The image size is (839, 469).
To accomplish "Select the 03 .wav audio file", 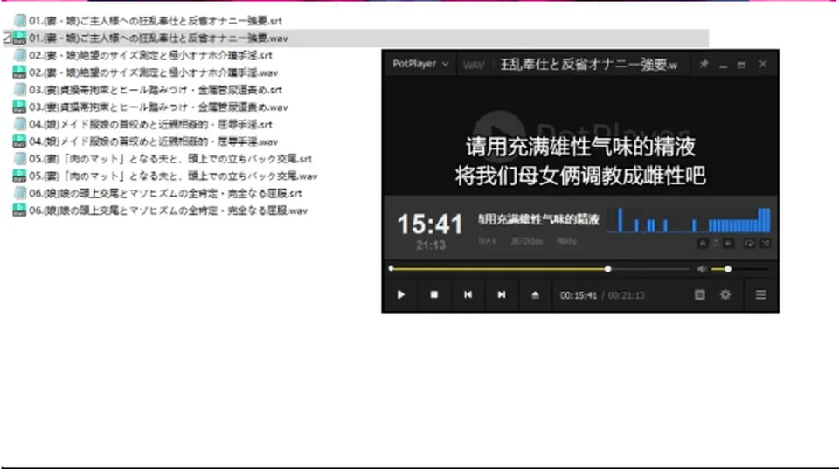I will (158, 107).
